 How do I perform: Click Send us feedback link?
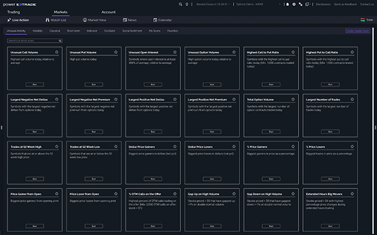(345, 5)
